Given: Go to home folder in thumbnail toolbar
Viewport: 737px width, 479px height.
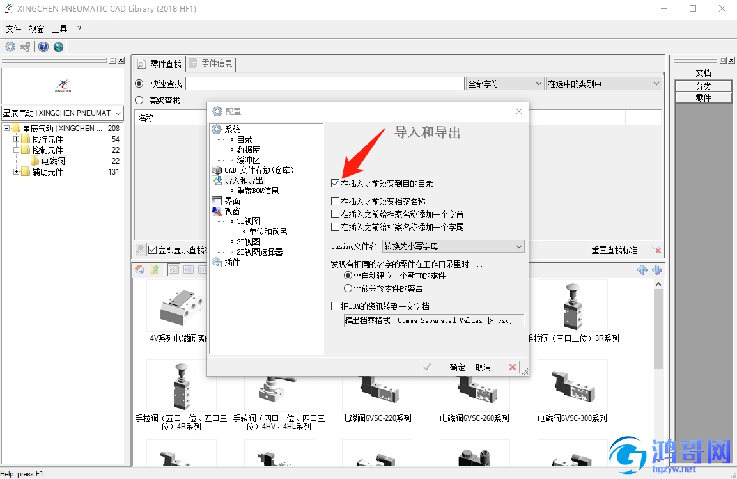Looking at the screenshot, I should click(x=139, y=269).
